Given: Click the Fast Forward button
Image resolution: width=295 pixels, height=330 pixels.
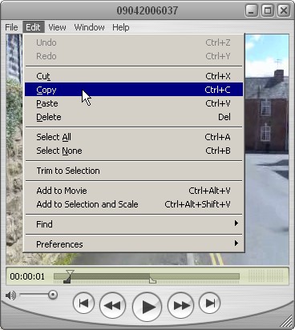Looking at the screenshot, I should pos(180,305).
